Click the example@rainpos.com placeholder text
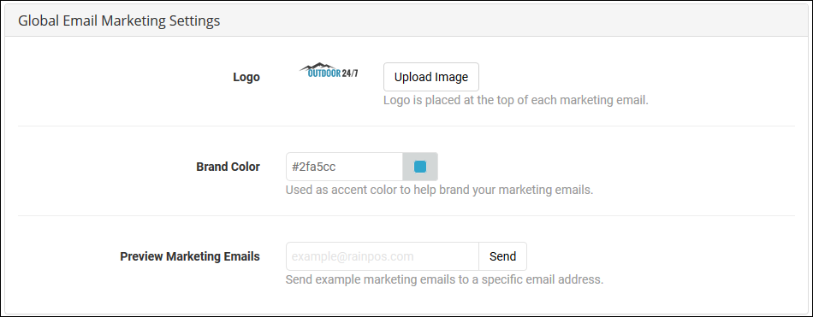Screen dimensions: 813x317 click(x=353, y=256)
